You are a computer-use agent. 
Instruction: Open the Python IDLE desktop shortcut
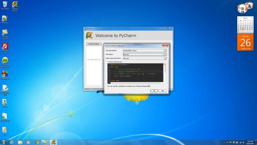click(5, 90)
